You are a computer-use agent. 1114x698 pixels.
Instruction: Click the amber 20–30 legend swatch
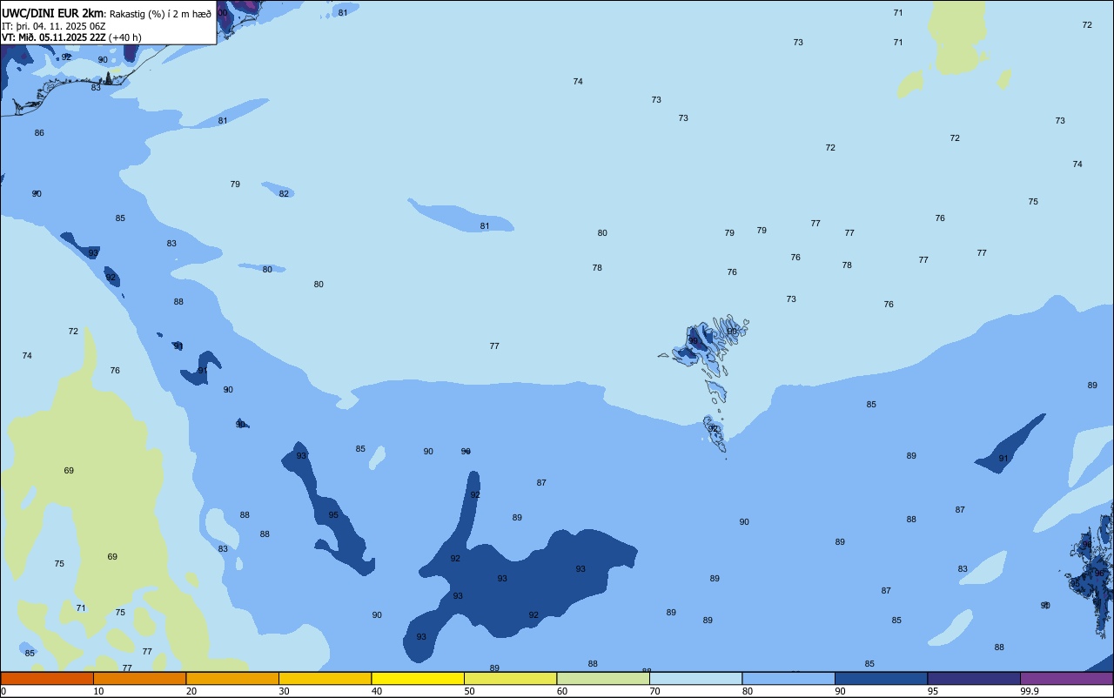pos(232,678)
